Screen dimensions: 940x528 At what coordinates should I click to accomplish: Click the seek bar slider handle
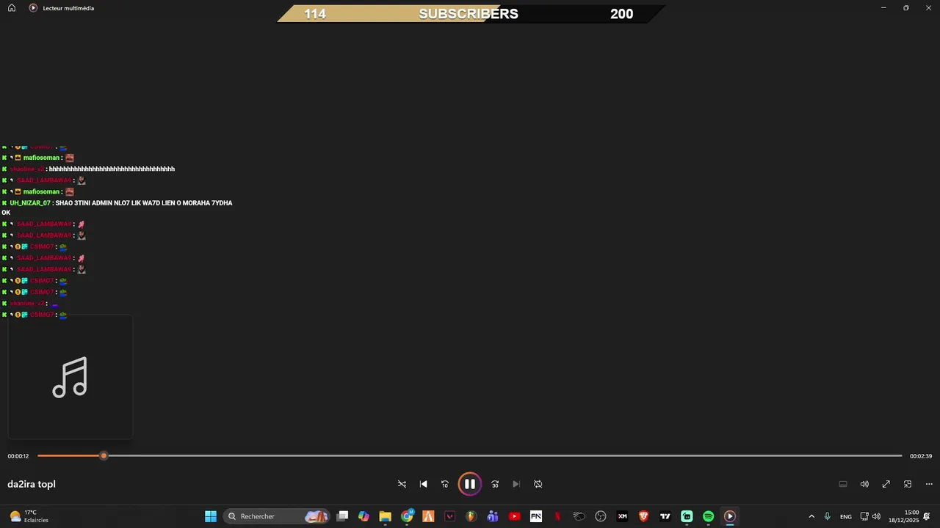point(104,456)
